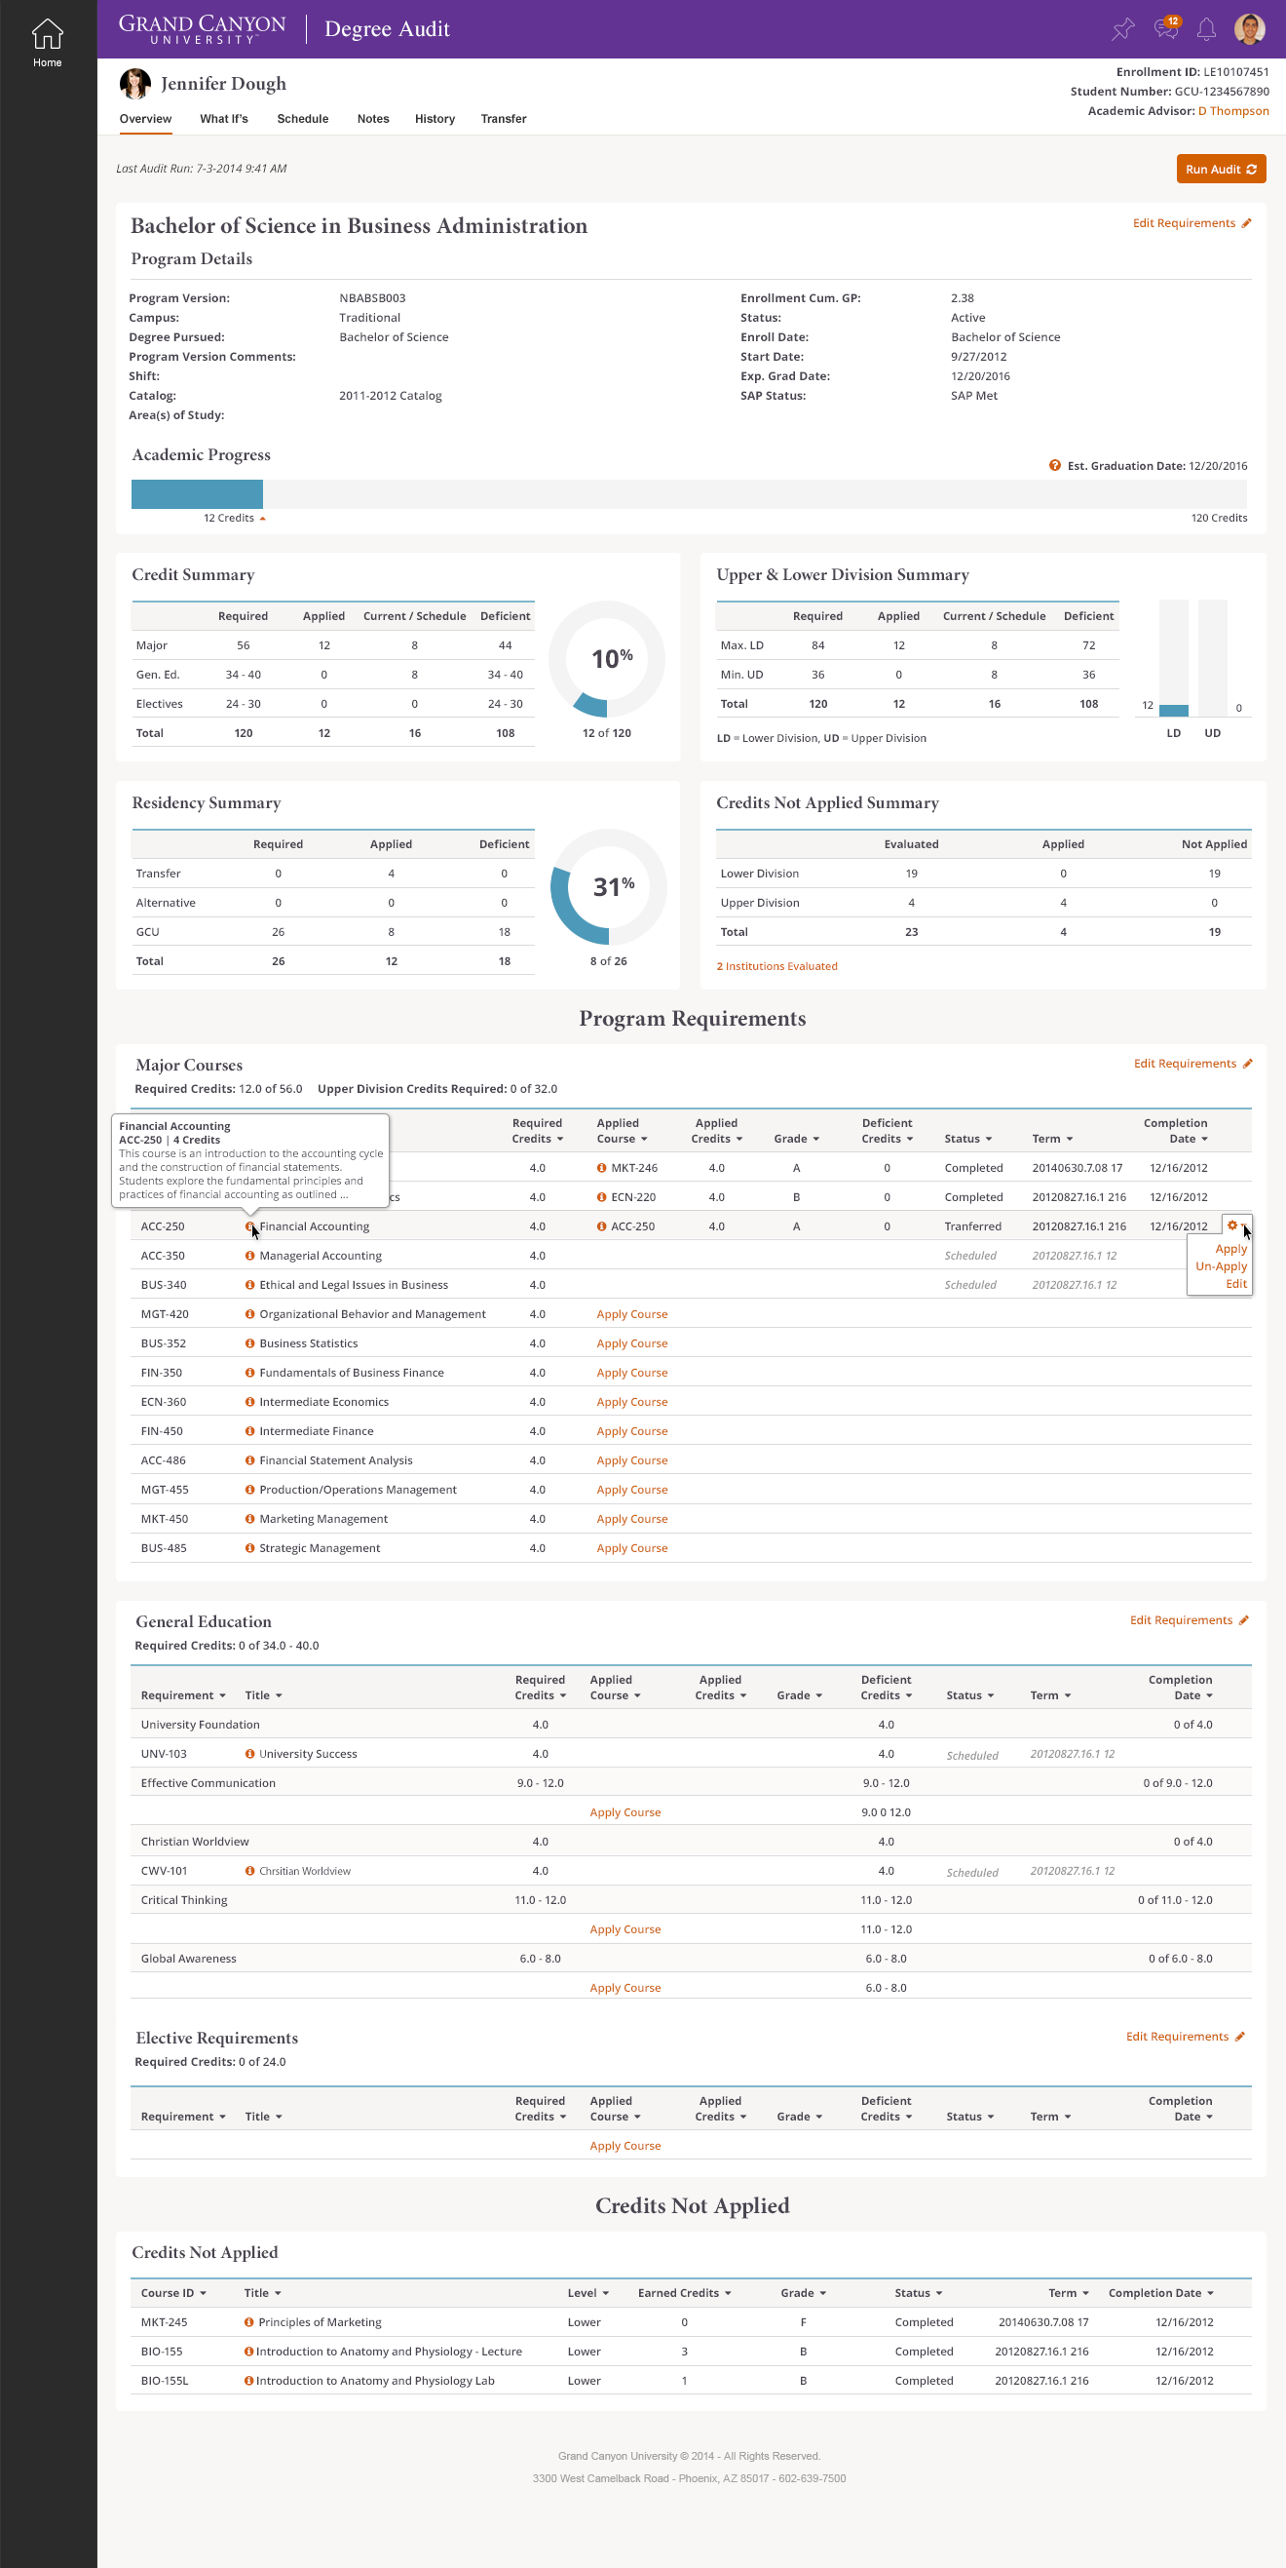The width and height of the screenshot is (1286, 2568).
Task: Click the gear icon on ACC-250 row
Action: pos(1232,1226)
